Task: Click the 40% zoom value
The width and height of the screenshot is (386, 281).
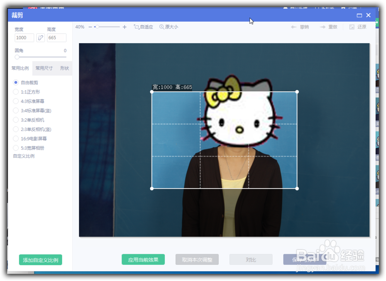Action: point(80,27)
